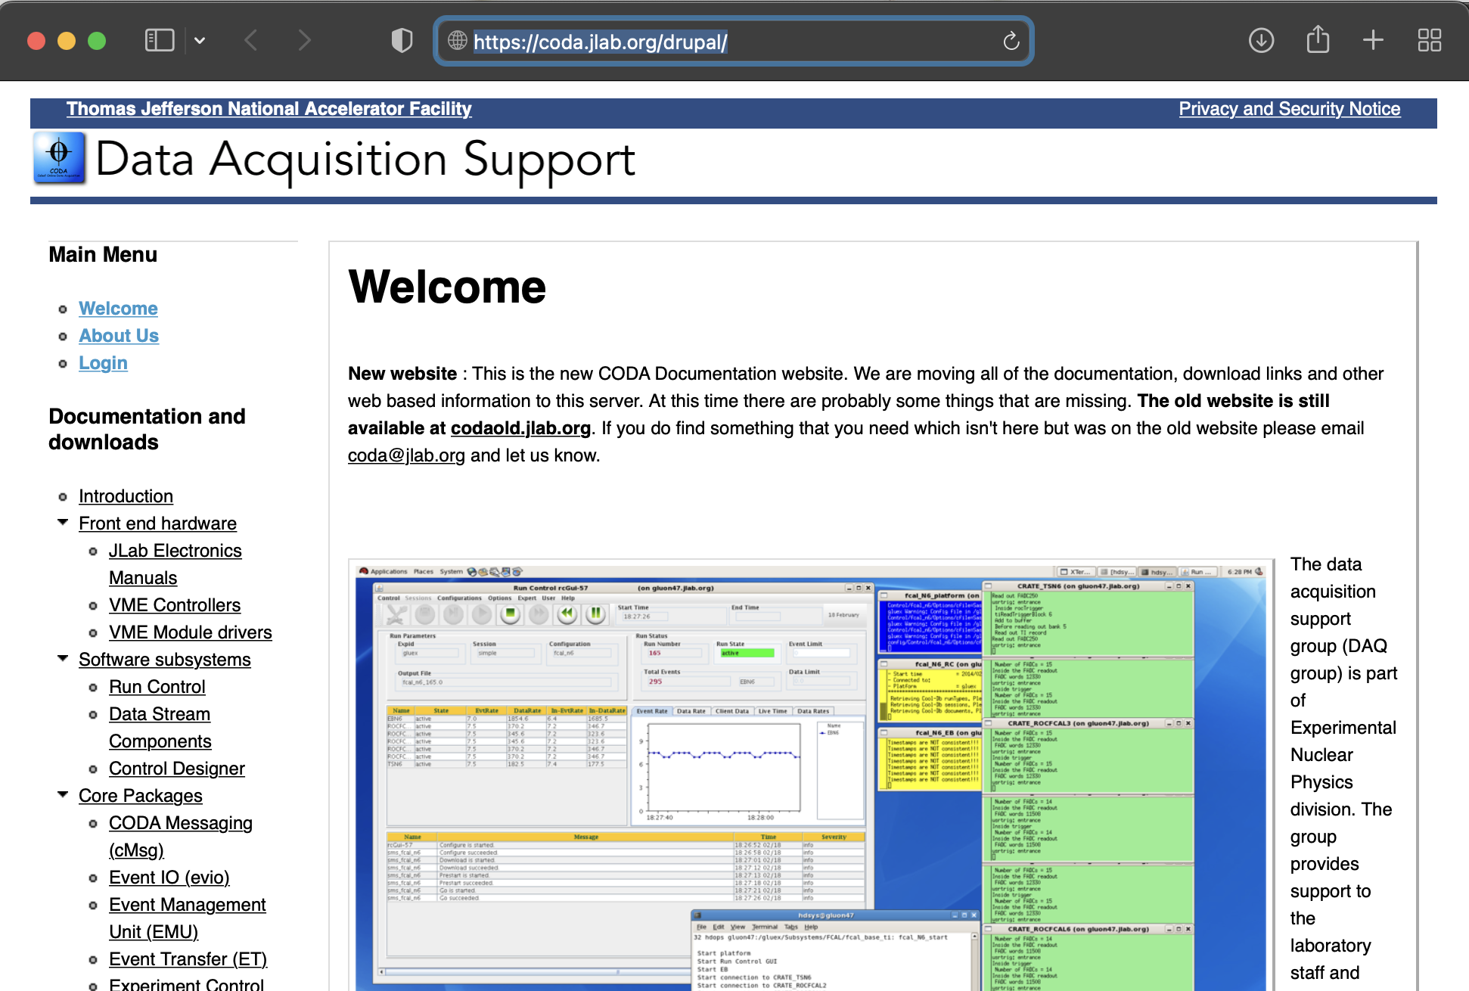Click the Safari sidebar toggle icon
This screenshot has height=991, width=1469.
tap(160, 40)
